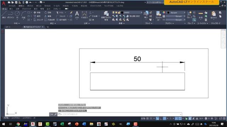Expand the Modify (修正) panel
The width and height of the screenshot is (227, 127).
53,23
